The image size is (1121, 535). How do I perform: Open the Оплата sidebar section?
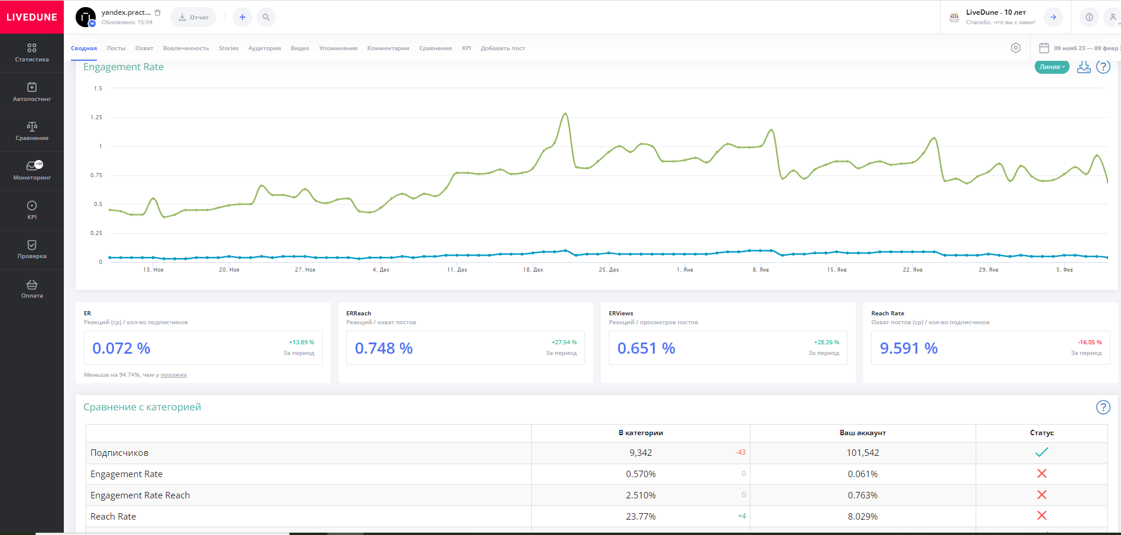pos(32,289)
